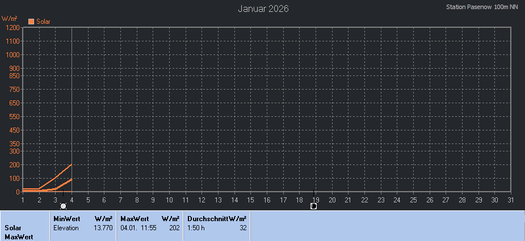
Task: Click the MaxWert column header
Action: pyautogui.click(x=135, y=218)
